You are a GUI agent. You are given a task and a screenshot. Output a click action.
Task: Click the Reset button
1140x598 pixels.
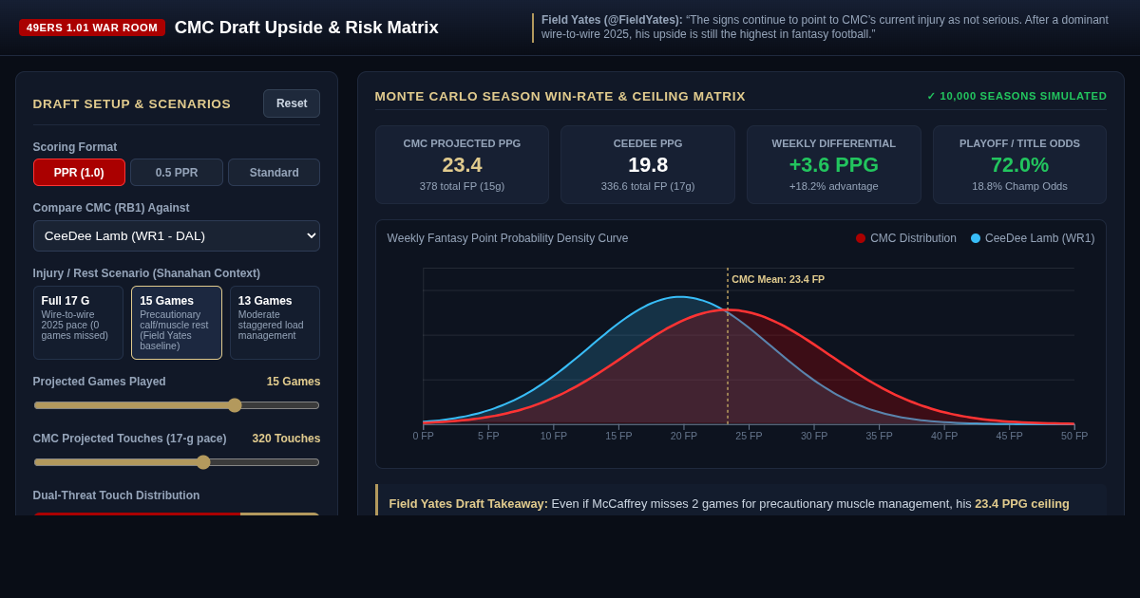[292, 103]
